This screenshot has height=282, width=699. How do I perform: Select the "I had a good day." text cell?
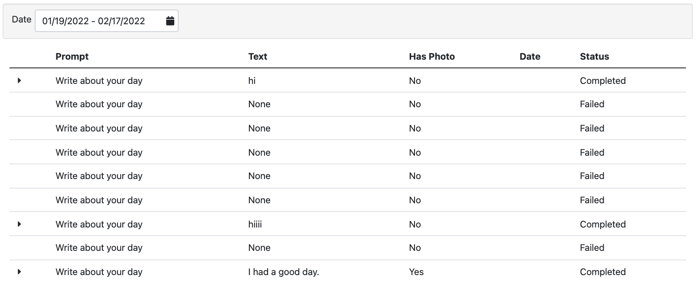point(284,272)
